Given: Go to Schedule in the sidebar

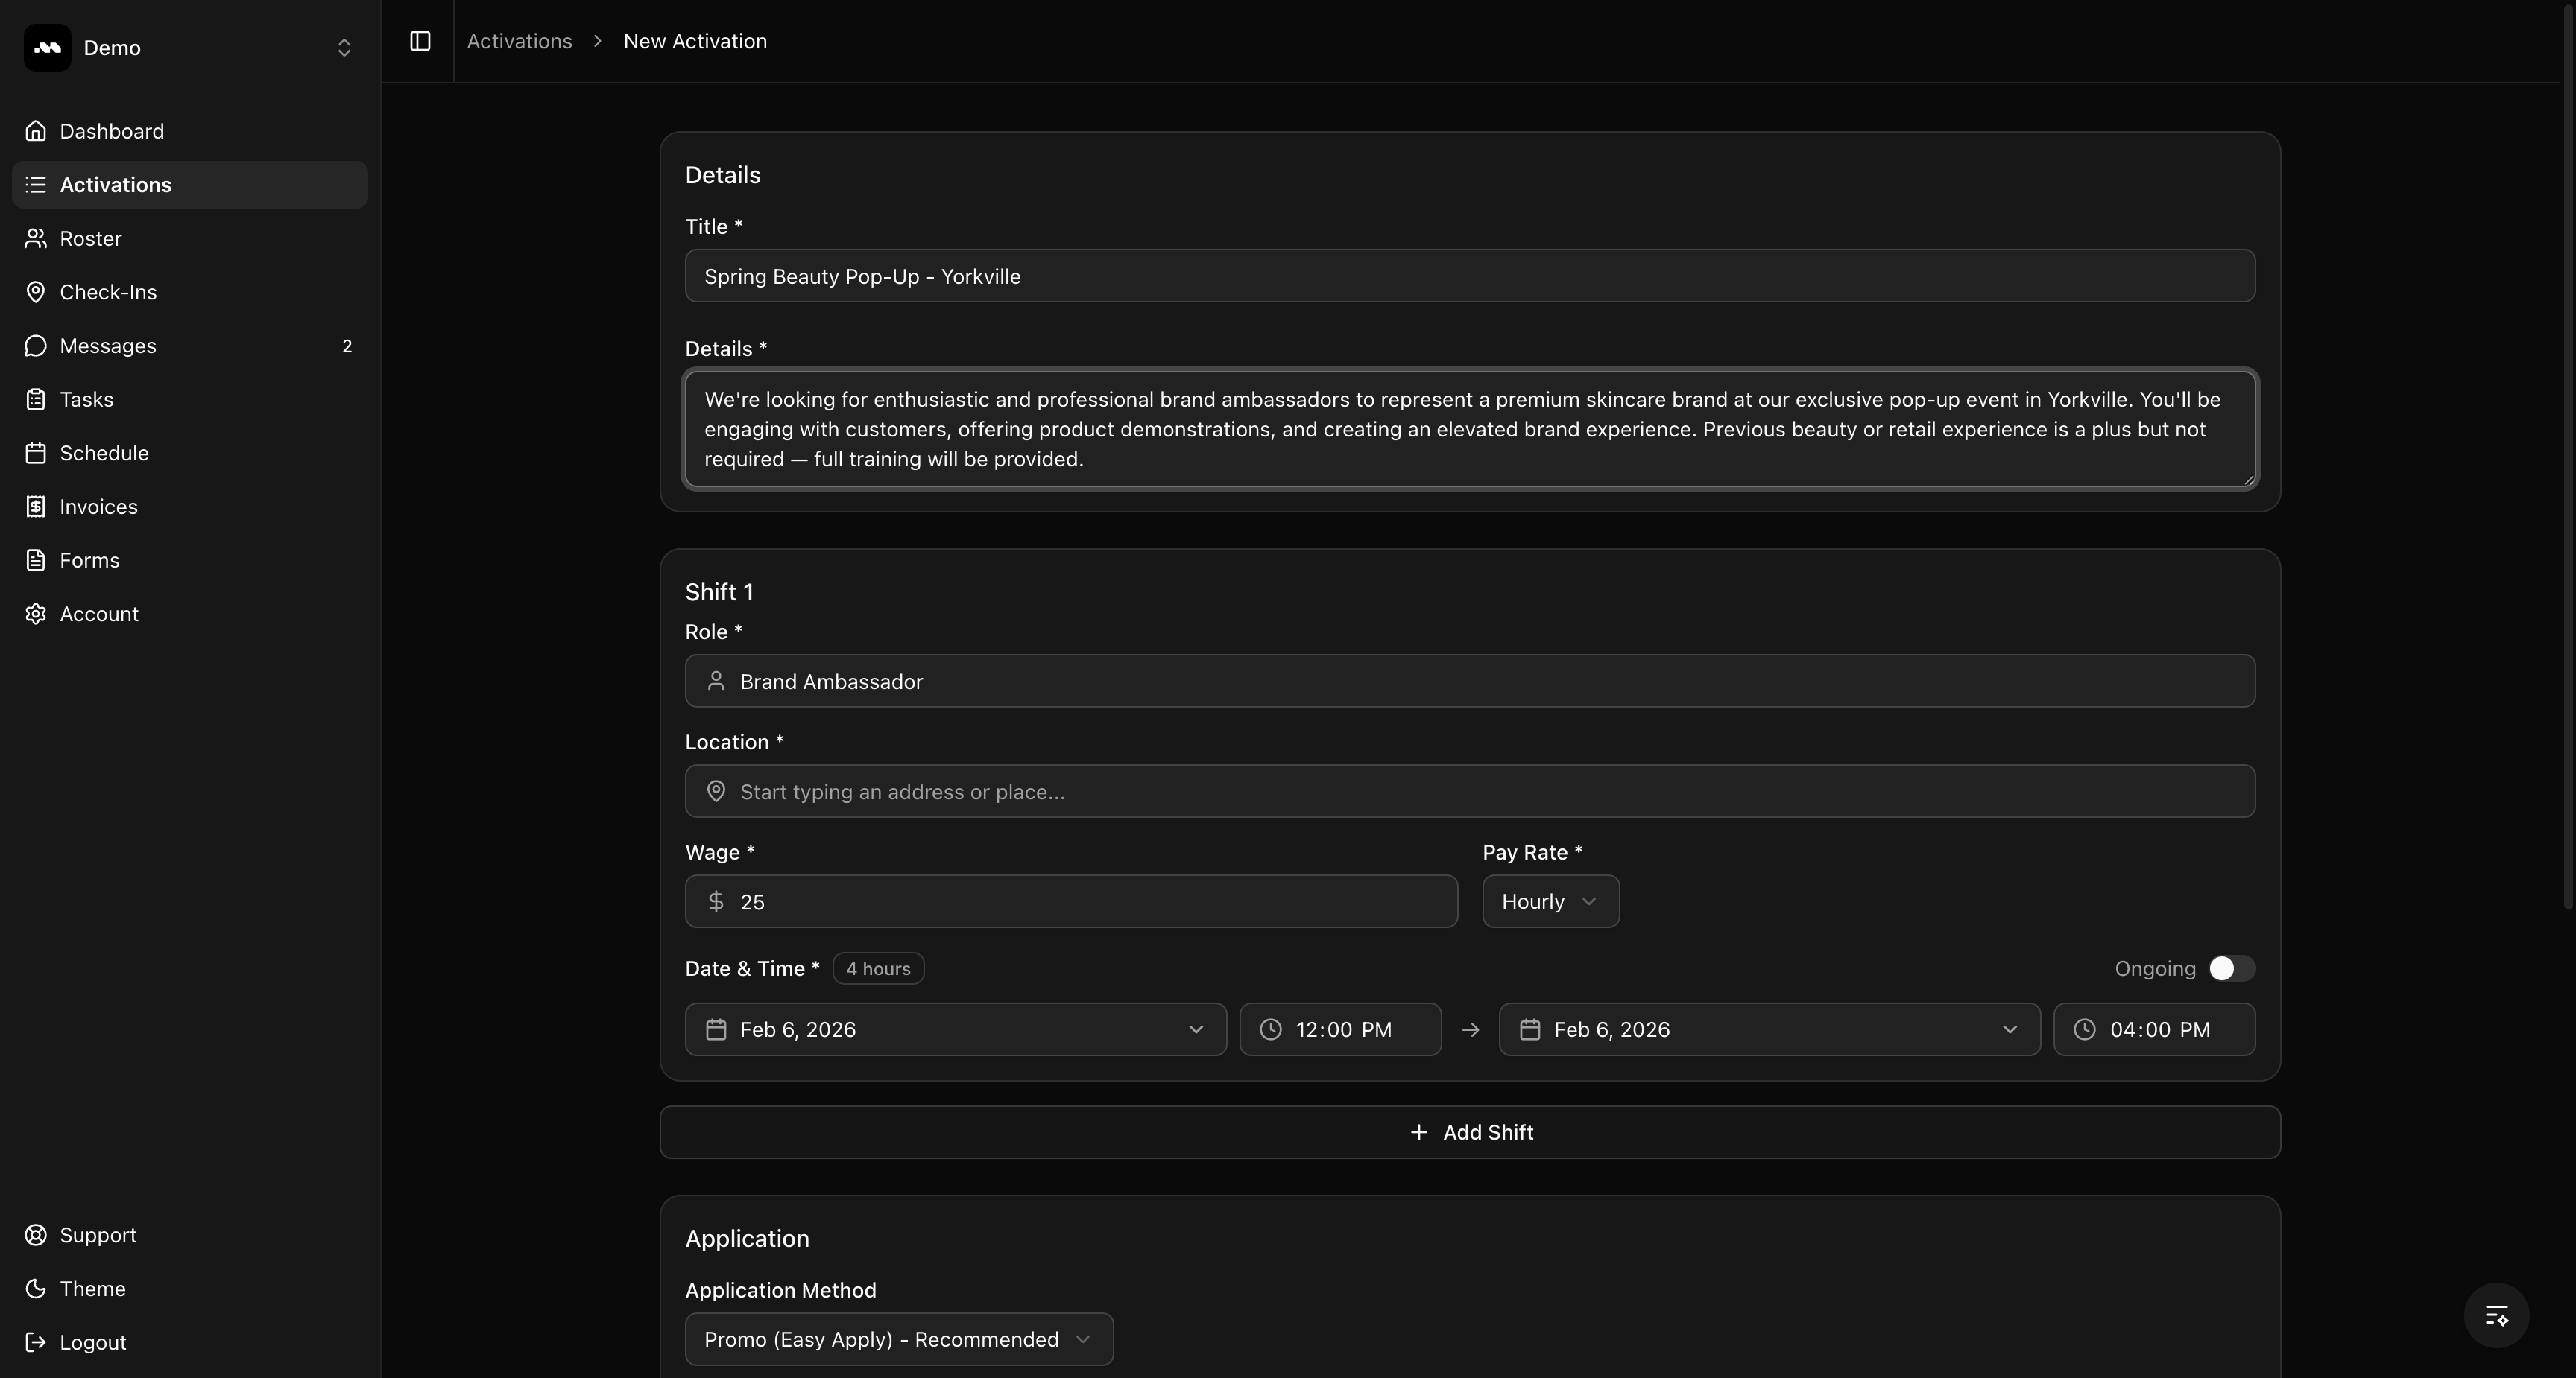Looking at the screenshot, I should 103,454.
